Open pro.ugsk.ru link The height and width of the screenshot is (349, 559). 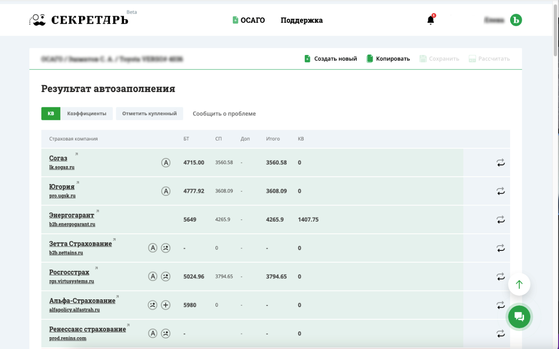62,196
